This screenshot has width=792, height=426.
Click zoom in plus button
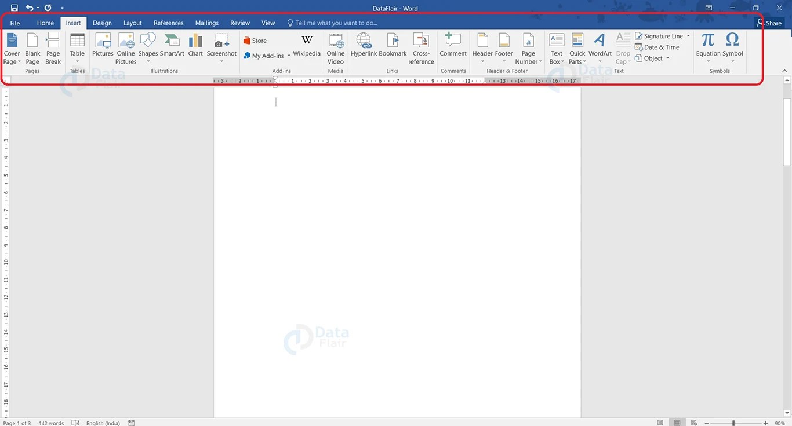(x=766, y=423)
